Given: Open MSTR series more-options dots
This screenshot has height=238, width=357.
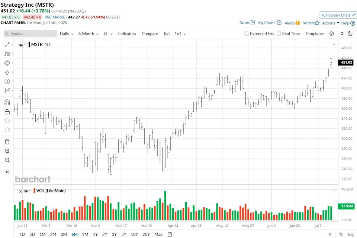Looking at the screenshot, I should click(26, 44).
